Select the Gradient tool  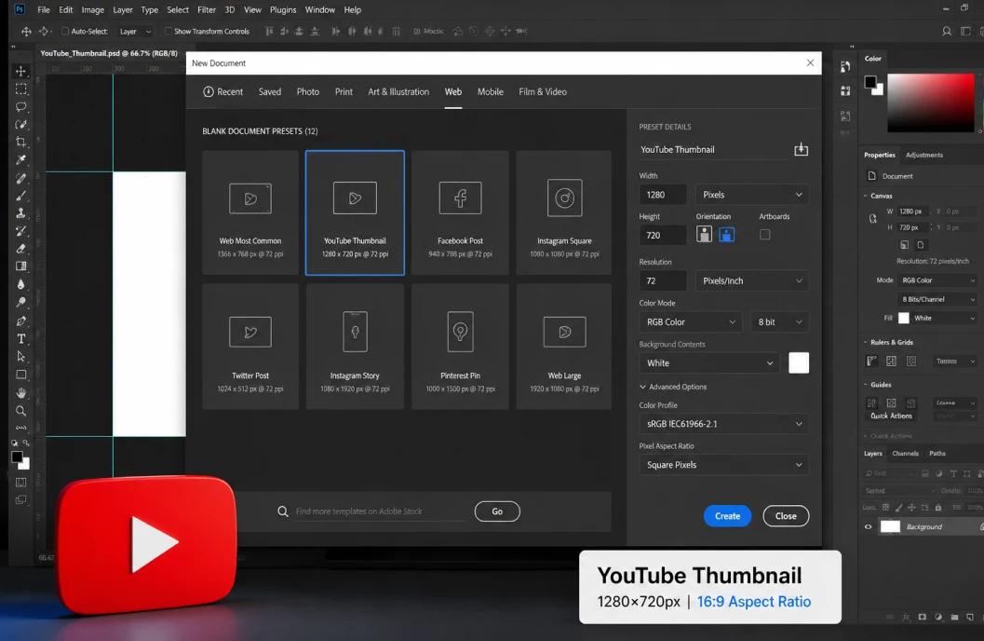point(20,266)
